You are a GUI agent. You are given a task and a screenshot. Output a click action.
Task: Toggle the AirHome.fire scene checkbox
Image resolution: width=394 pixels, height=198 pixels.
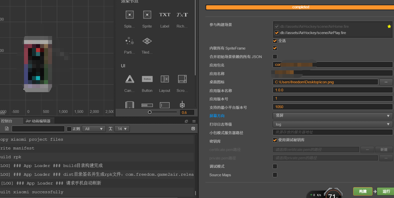(x=277, y=27)
